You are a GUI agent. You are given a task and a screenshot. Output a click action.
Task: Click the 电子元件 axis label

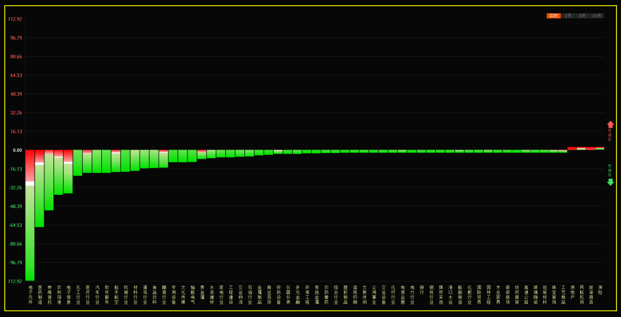(x=30, y=295)
